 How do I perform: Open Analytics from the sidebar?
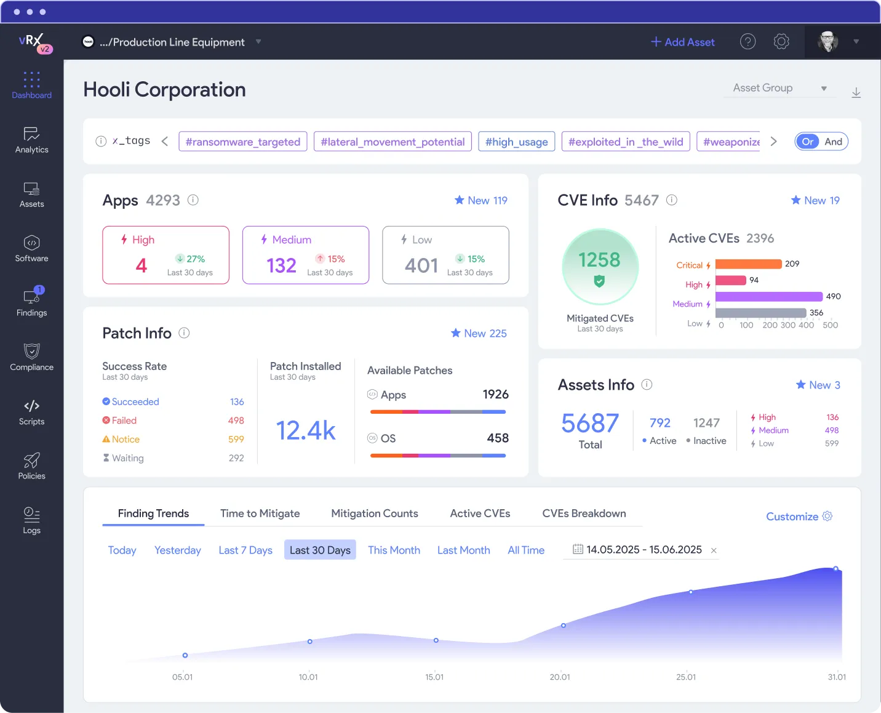click(31, 140)
